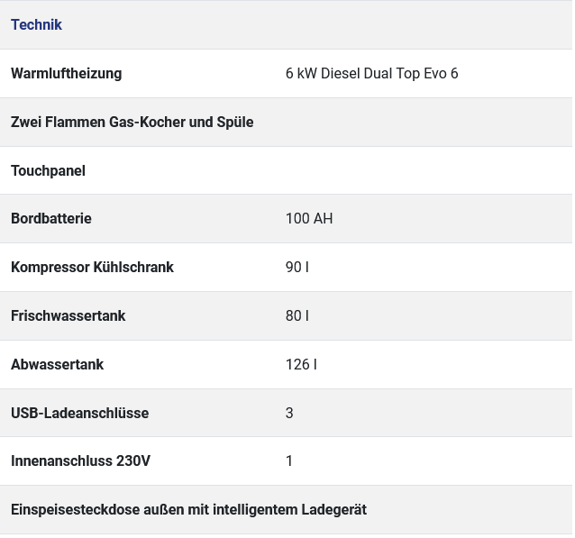Screen dimensions: 575x538
Task: Click the empty value cell of Touchpanel row
Action: pos(425,170)
